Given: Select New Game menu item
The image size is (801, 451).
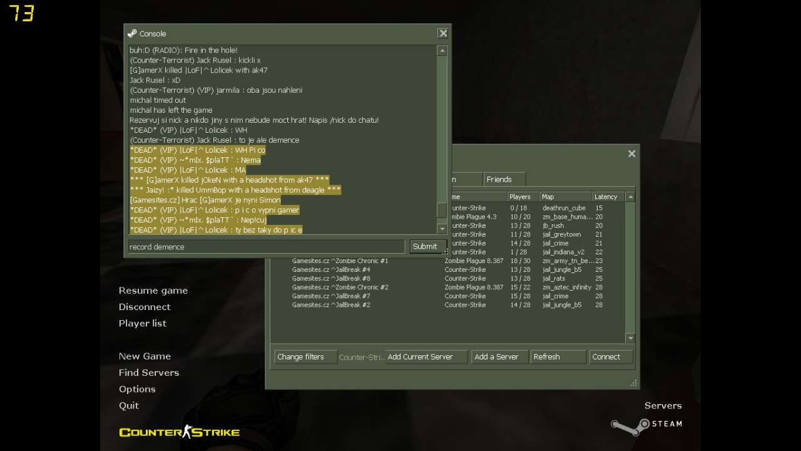Looking at the screenshot, I should coord(145,356).
